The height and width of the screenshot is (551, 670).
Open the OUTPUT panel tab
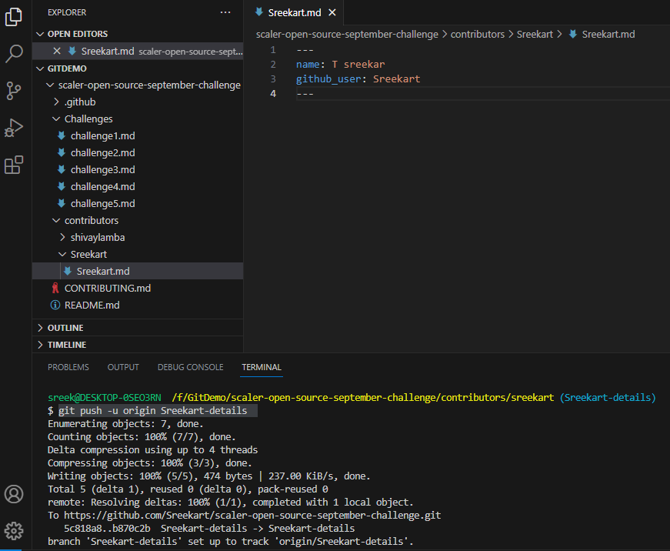pyautogui.click(x=122, y=367)
